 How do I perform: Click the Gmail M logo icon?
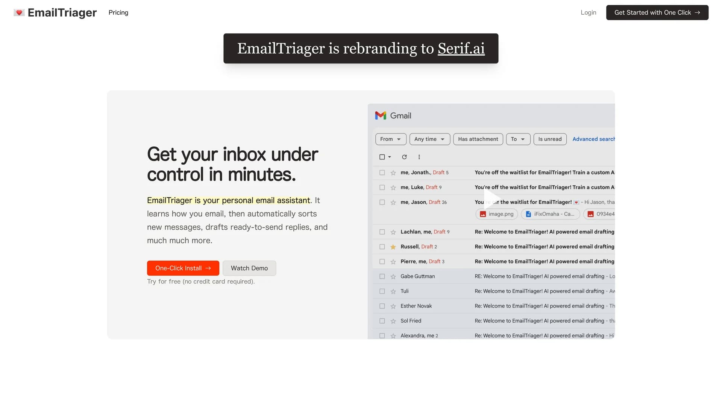[381, 115]
